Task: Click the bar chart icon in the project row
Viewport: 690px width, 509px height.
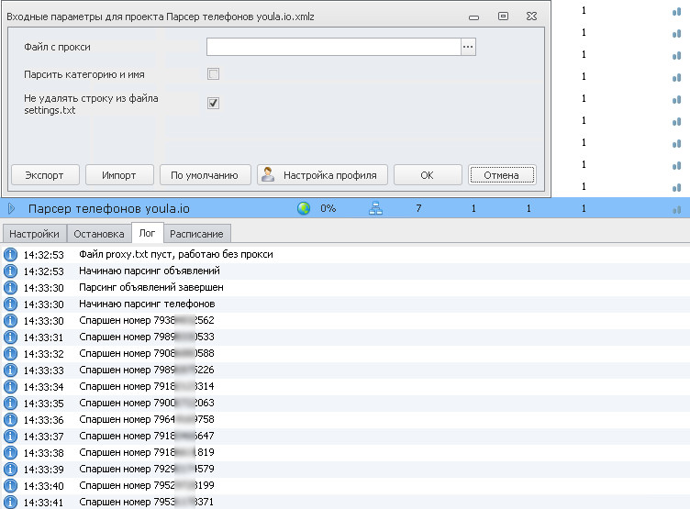Action: pyautogui.click(x=676, y=209)
